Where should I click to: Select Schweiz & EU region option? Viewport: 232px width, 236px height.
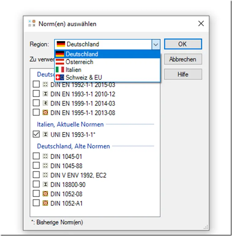point(107,78)
